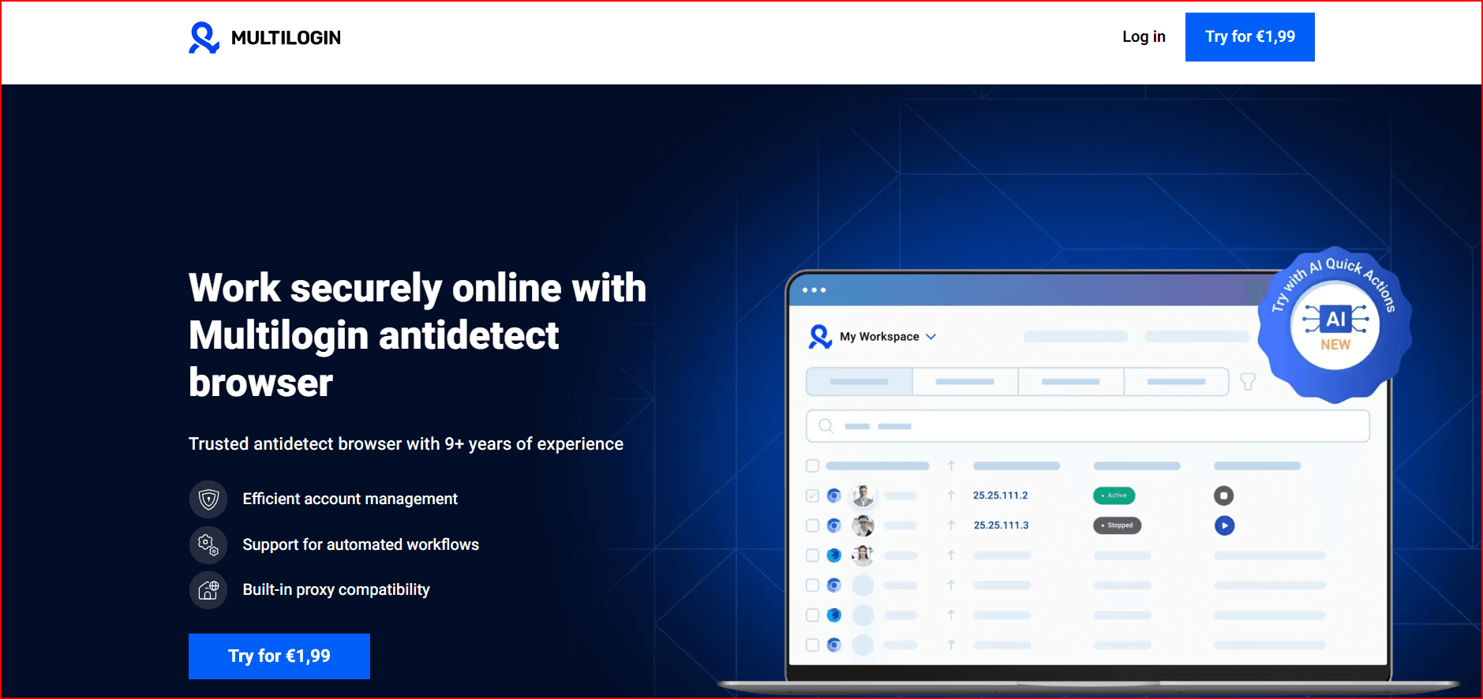
Task: Click the green Active status badge
Action: point(1114,495)
